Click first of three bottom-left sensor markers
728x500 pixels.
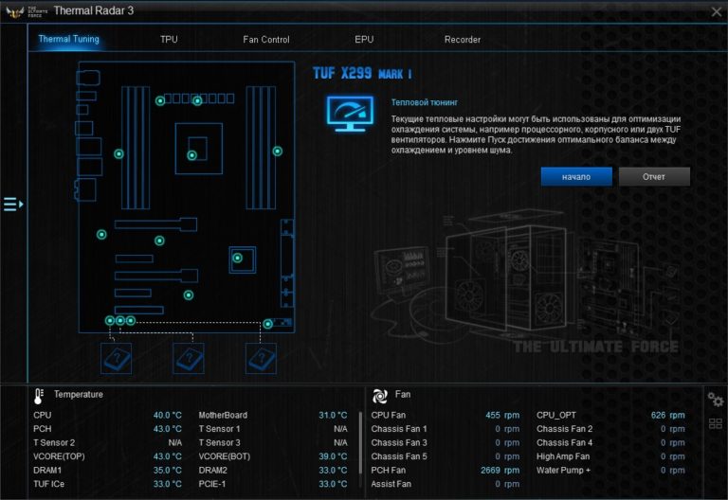point(110,320)
